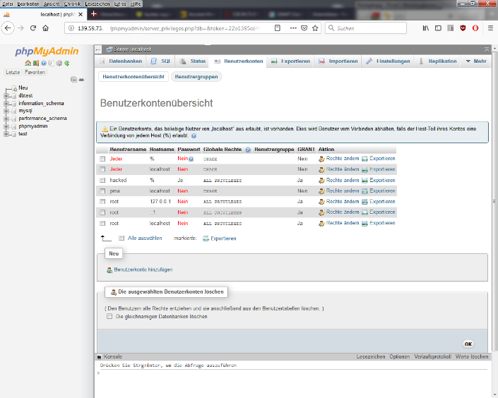Click the Firefox home toolbar icon
This screenshot has height=398, width=498.
tap(46, 28)
